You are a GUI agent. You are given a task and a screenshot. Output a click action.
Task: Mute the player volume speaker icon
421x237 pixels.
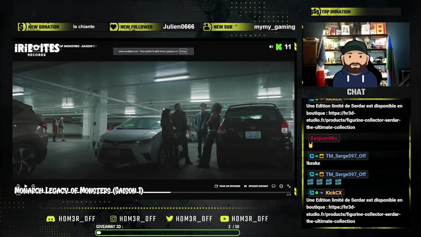pyautogui.click(x=271, y=47)
